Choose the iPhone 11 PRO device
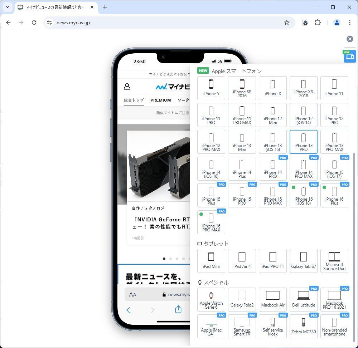358x348 pixels. (x=211, y=115)
